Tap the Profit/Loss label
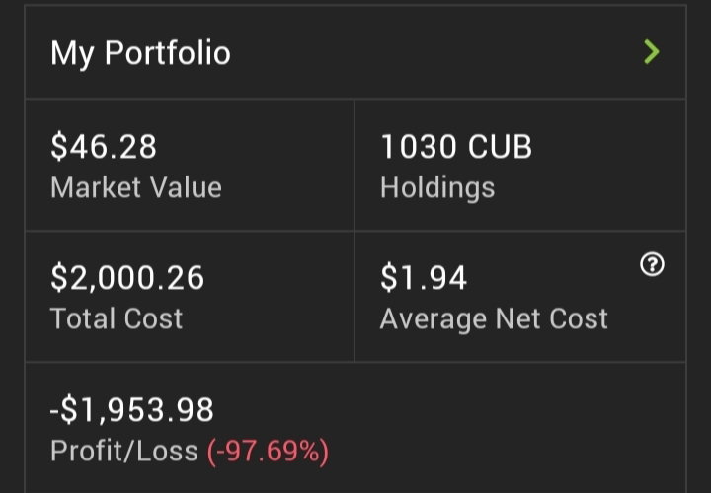The image size is (711, 493). point(124,451)
